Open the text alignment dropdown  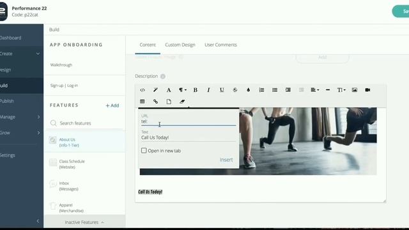point(315,90)
